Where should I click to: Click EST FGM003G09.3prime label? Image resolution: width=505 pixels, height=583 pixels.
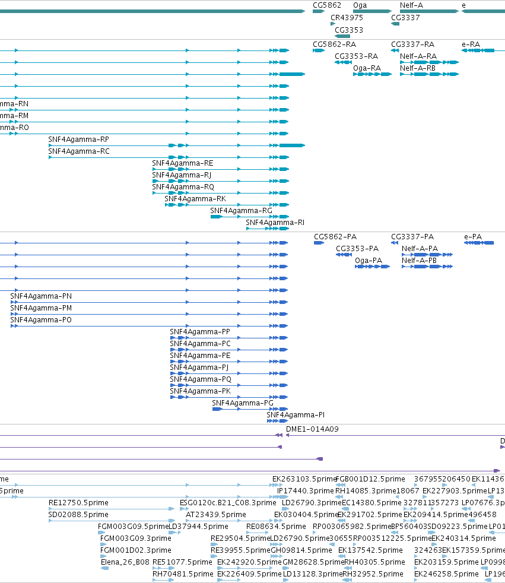click(136, 538)
